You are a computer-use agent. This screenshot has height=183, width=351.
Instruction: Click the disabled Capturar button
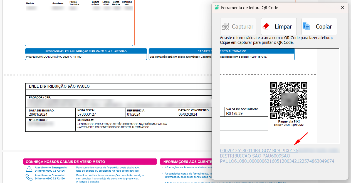coord(238,27)
